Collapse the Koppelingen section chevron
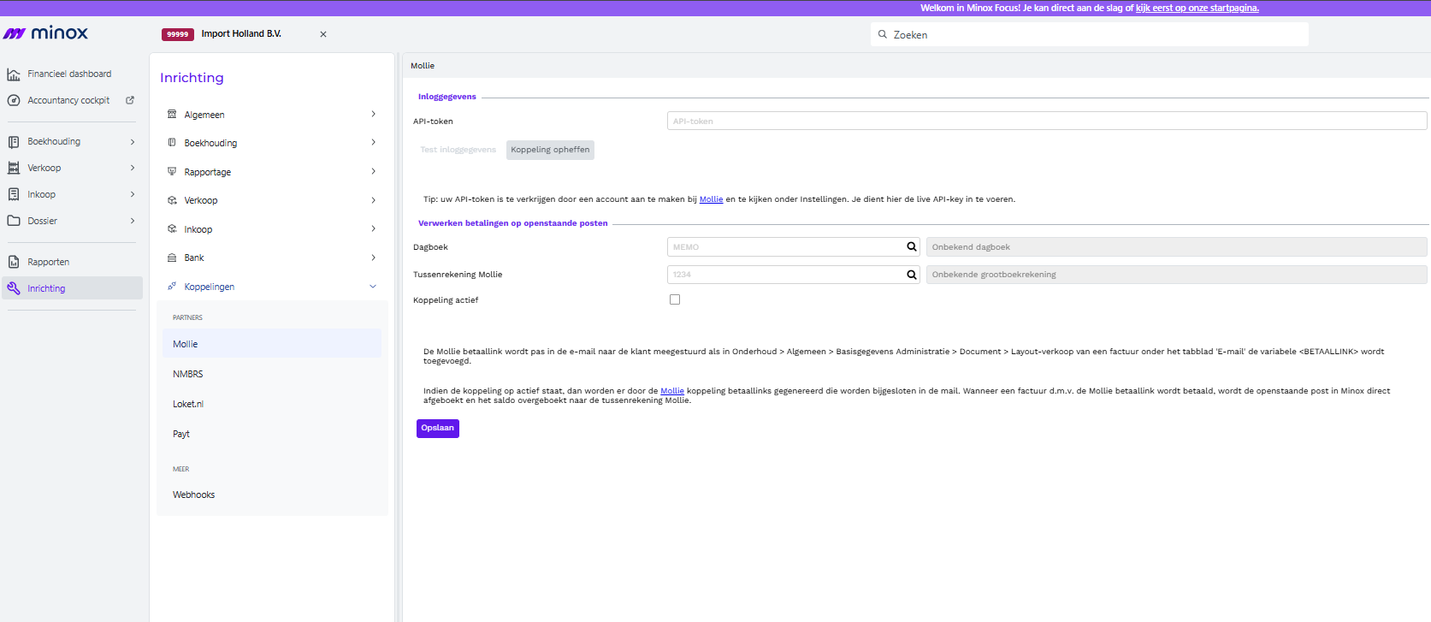 [373, 287]
